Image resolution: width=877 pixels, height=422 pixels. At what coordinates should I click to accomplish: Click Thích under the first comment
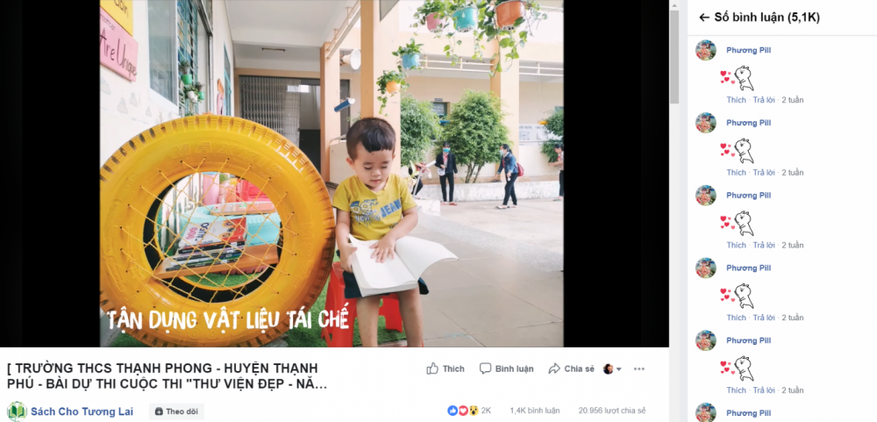[736, 100]
